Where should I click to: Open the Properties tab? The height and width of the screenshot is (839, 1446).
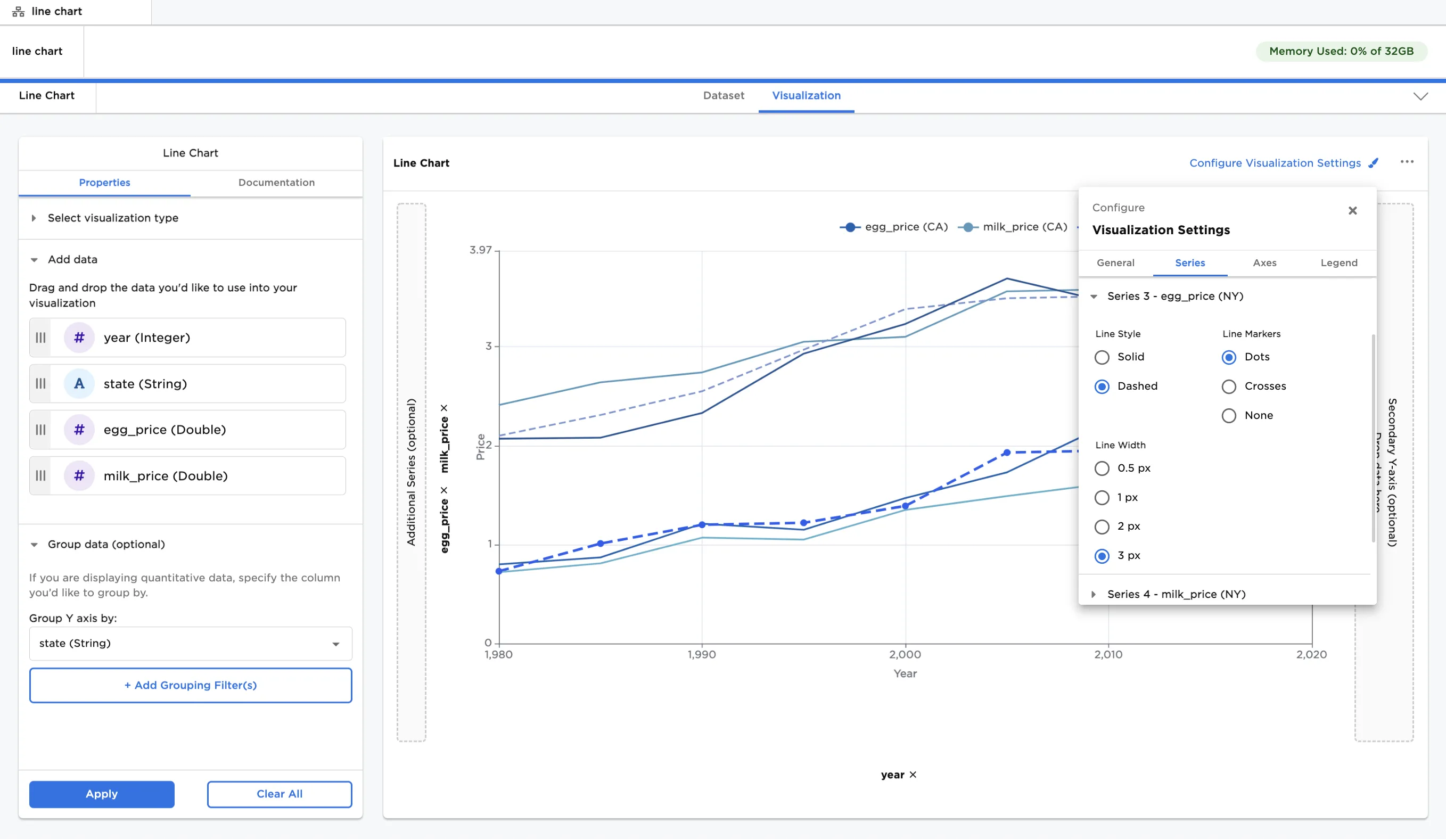[104, 183]
